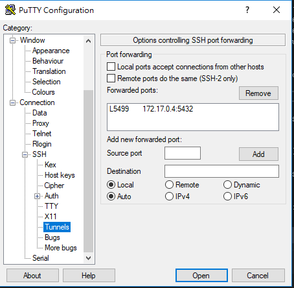Choose the Dynamic forwarding option

(227, 185)
